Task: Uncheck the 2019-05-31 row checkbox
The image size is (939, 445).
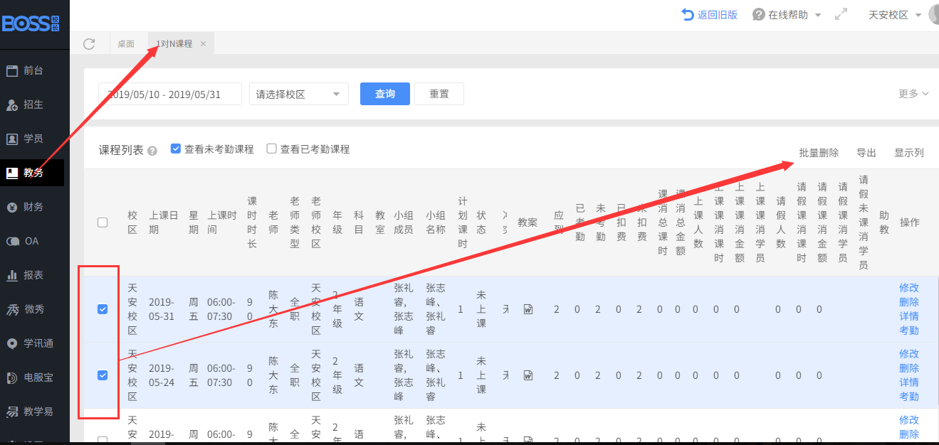Action: point(103,309)
